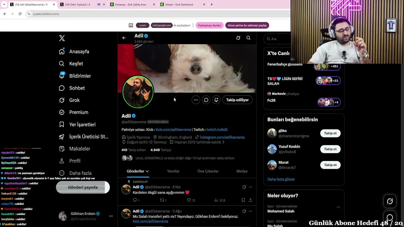This screenshot has width=404, height=227.
Task: Open the dog banner image
Action: pos(187,68)
